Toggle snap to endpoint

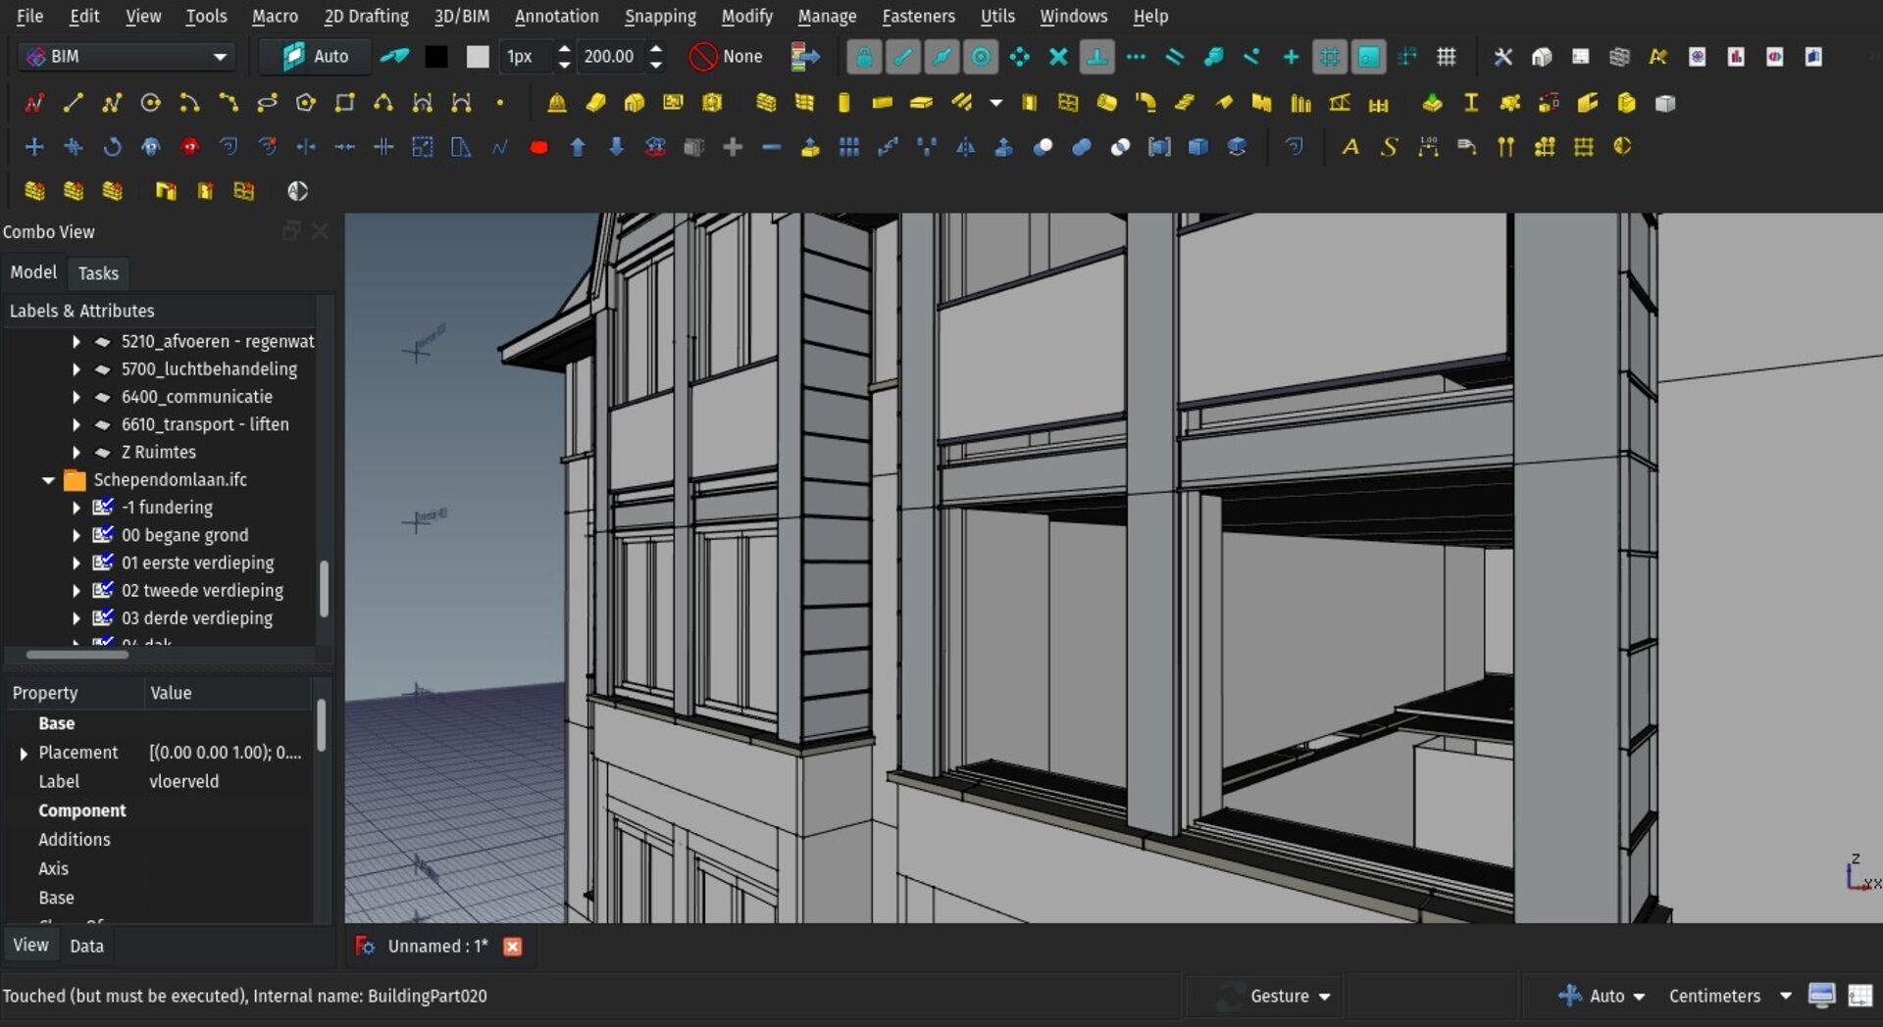[x=902, y=57]
